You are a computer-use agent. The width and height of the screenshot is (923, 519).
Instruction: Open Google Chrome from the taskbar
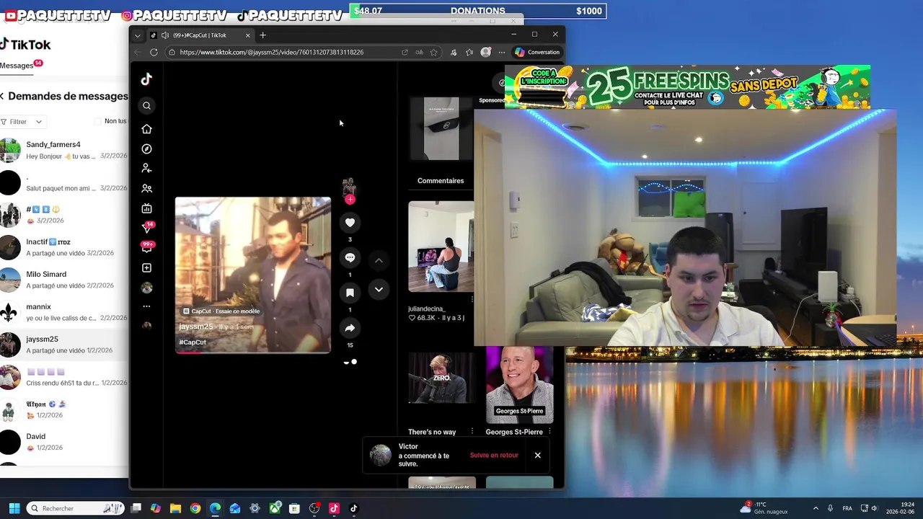tap(195, 508)
